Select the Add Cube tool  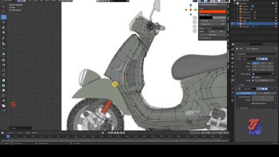(3, 49)
